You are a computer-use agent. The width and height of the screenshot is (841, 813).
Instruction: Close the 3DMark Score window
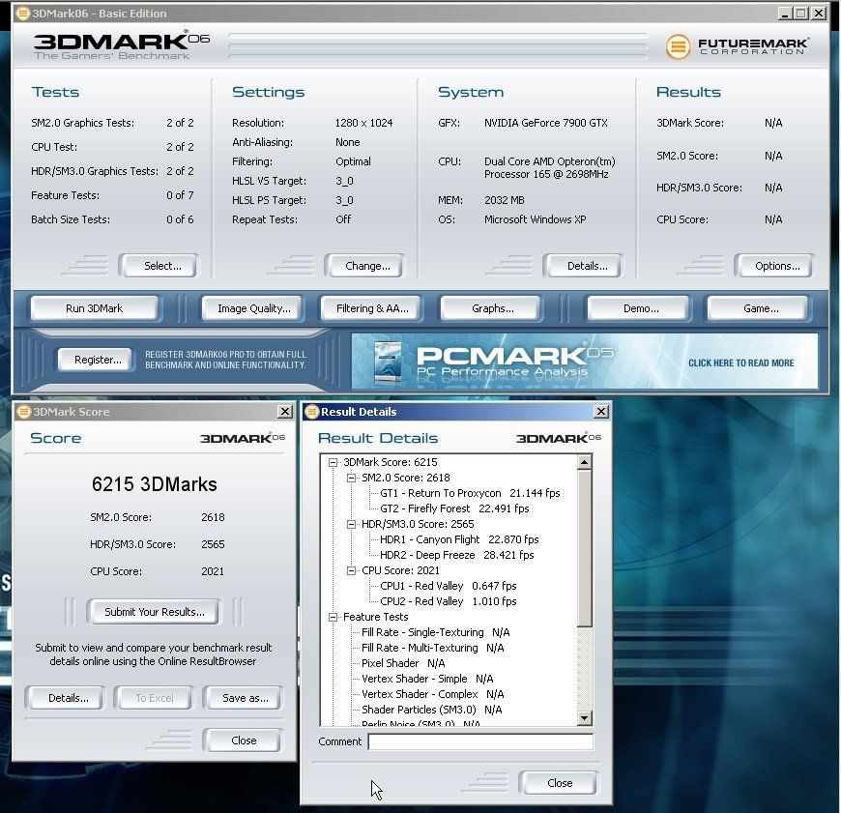[285, 412]
